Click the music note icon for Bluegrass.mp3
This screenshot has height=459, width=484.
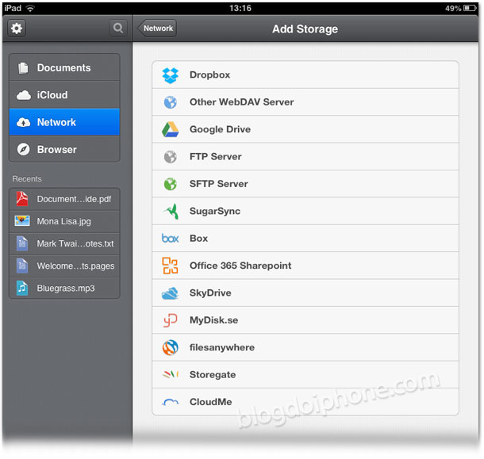(22, 288)
